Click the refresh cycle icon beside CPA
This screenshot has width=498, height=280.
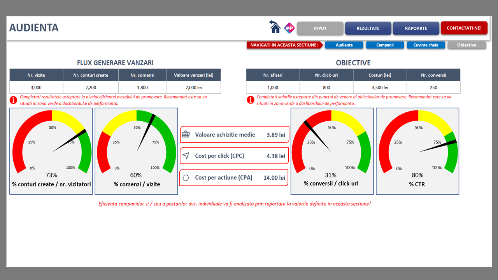click(186, 178)
